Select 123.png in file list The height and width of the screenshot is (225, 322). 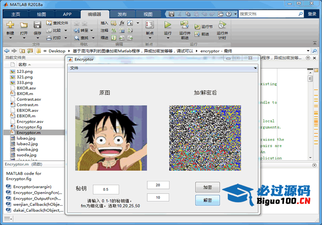[x=25, y=72]
